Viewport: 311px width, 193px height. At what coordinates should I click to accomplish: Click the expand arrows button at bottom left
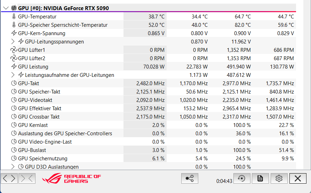9,178
